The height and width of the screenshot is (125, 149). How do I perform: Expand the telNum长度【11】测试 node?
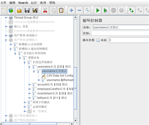point(30,98)
